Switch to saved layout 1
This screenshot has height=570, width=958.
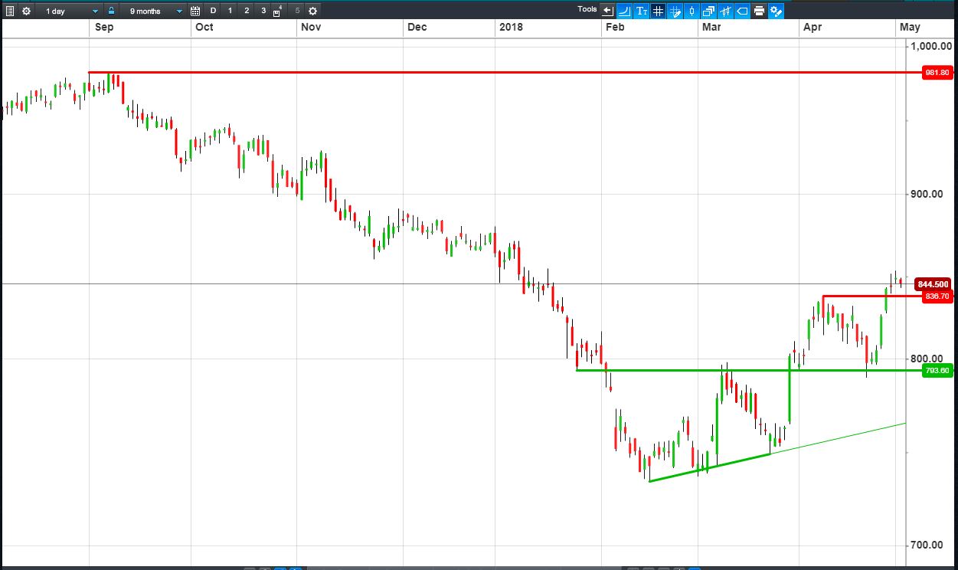coord(230,11)
